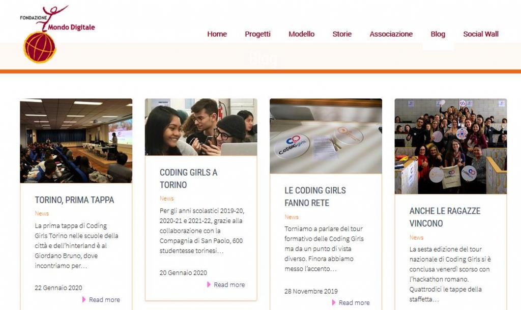Click the pink arrow next to Coding Girls a Torino's Read more

(209, 285)
